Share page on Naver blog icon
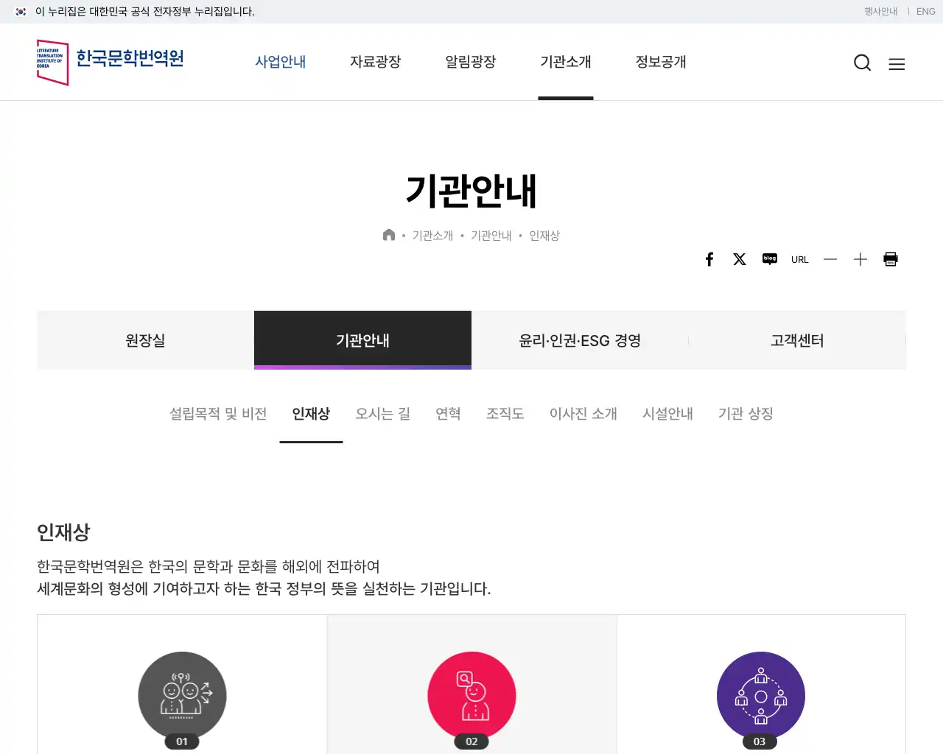Image resolution: width=943 pixels, height=754 pixels. [x=770, y=259]
